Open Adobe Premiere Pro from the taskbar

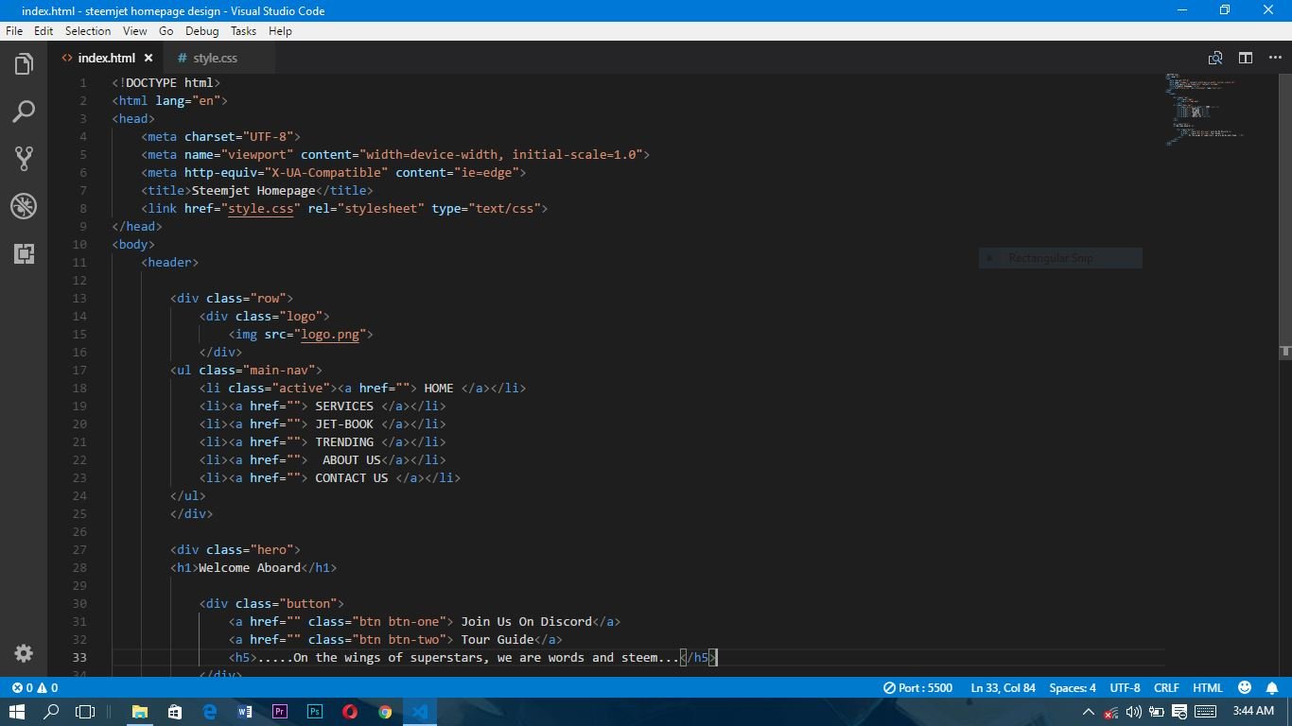280,712
